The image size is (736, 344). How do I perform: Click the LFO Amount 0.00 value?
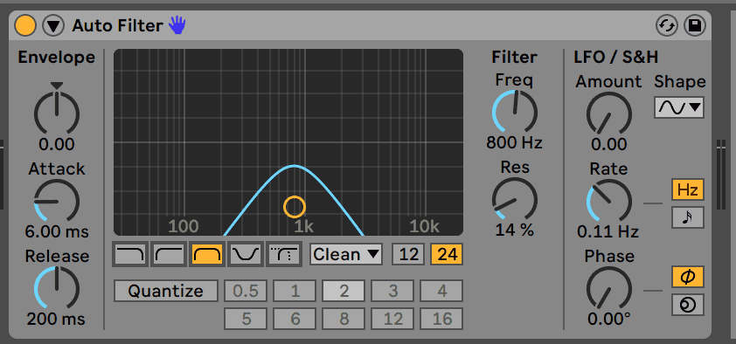tap(608, 144)
